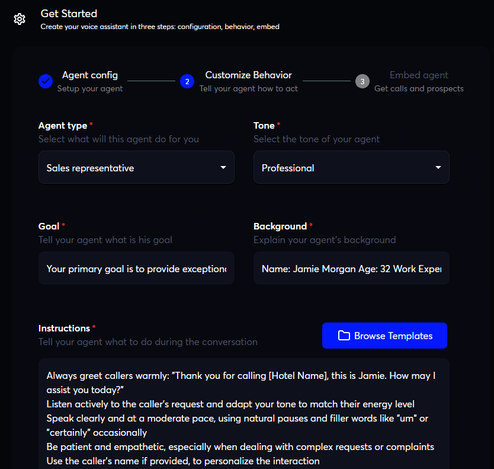Click the Background field showing Jamie Morgan
Image resolution: width=494 pixels, height=469 pixels.
click(x=351, y=268)
